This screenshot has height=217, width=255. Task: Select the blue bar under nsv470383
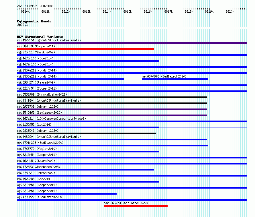pyautogui.click(x=85, y=170)
